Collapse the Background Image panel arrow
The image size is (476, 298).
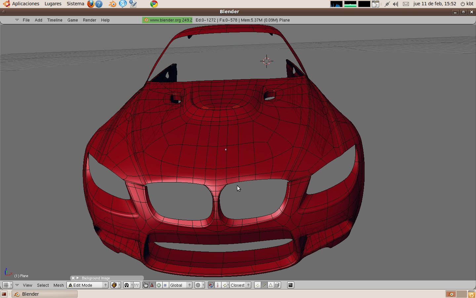(x=78, y=278)
